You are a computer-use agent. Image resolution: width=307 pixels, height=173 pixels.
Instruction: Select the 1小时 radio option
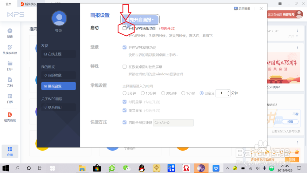coord(183,93)
